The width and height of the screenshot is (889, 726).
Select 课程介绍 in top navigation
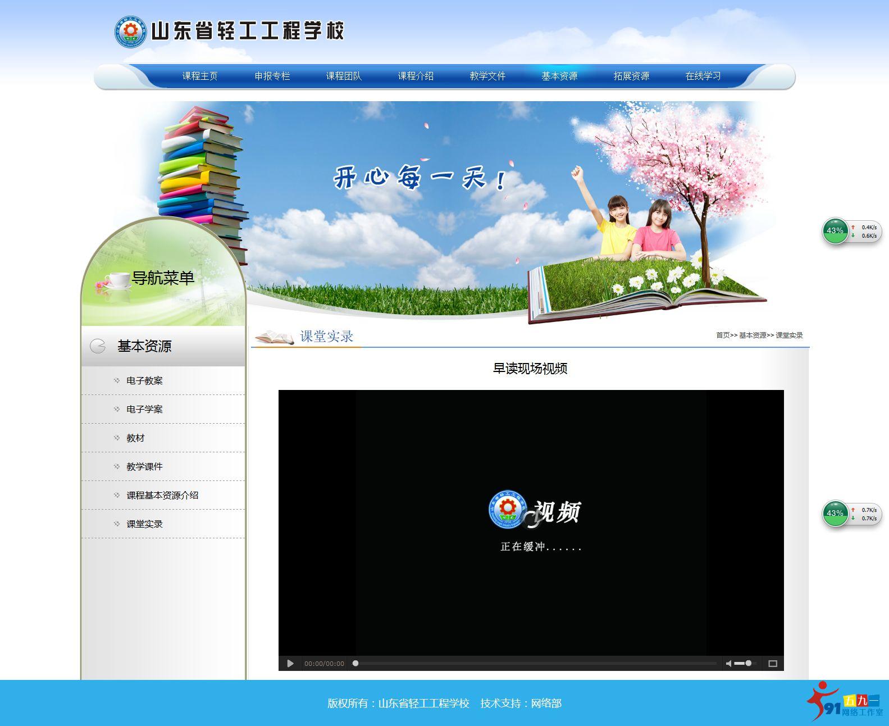coord(416,76)
